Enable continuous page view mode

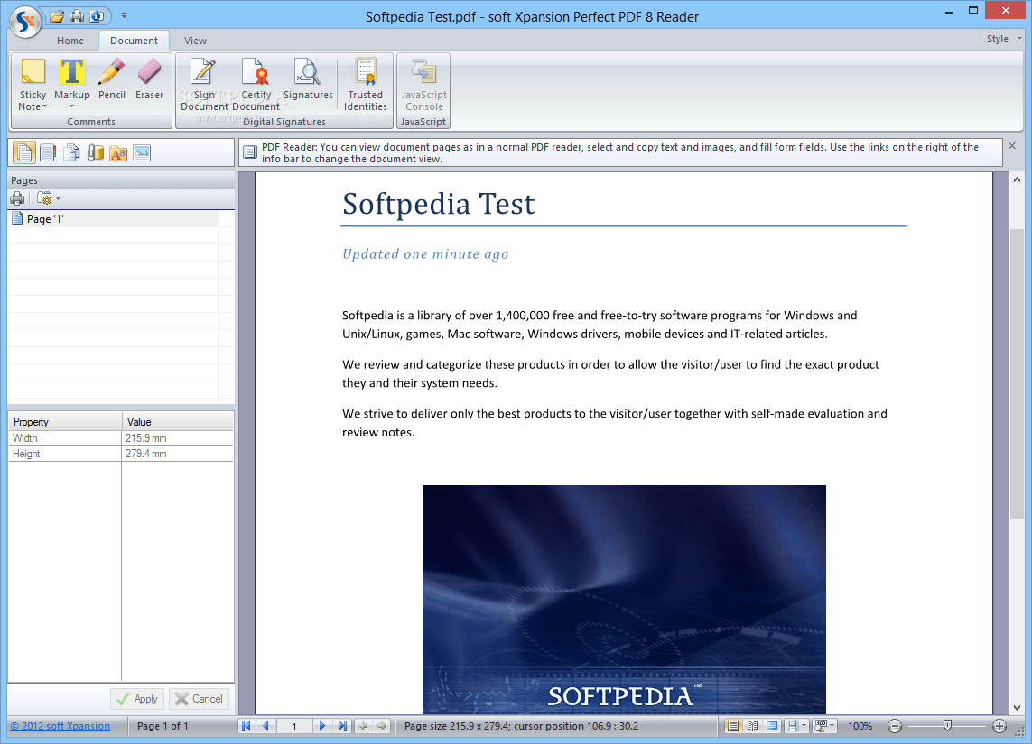[x=732, y=726]
